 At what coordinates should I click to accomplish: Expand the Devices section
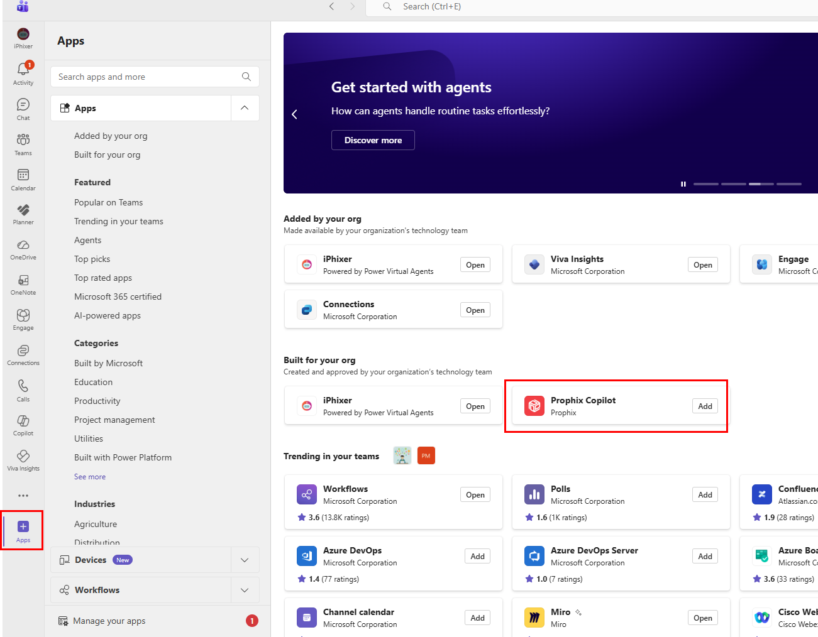click(245, 560)
